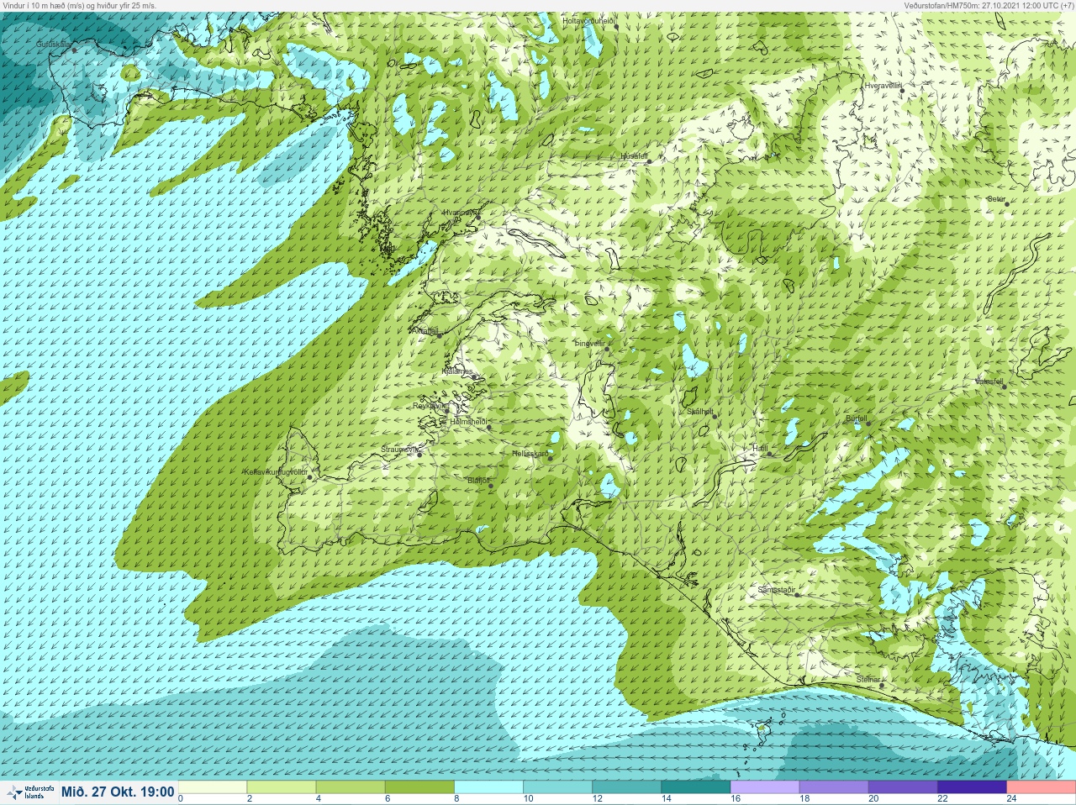The image size is (1076, 805).
Task: Click the 22–24 m/s dark indigo legend swatch
Action: click(x=972, y=787)
